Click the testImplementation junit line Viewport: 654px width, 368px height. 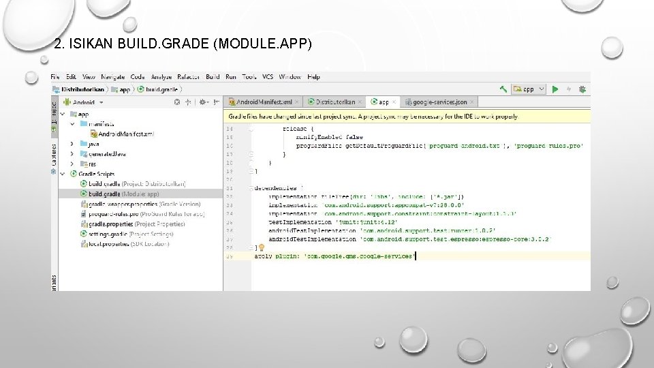(332, 222)
